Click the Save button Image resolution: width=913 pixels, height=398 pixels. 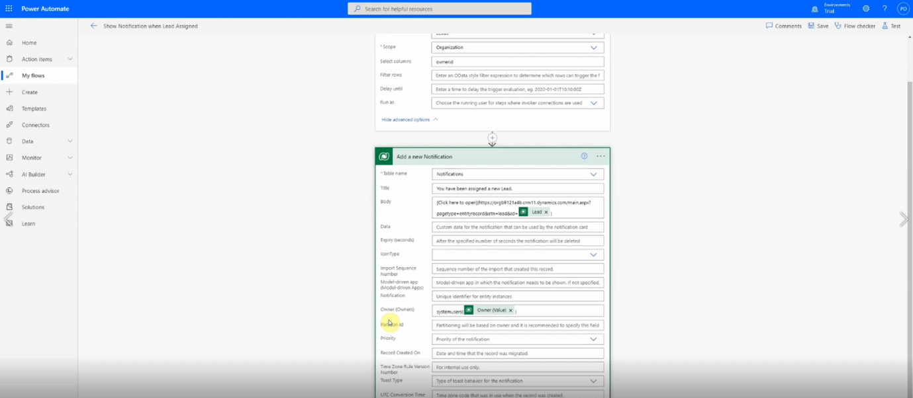(818, 26)
